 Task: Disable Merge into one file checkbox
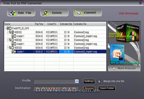click(99, 81)
